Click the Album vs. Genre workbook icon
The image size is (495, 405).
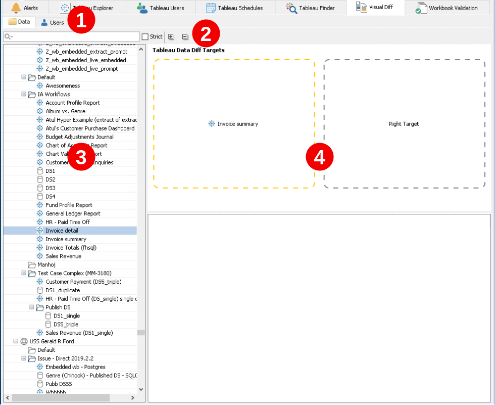[40, 111]
